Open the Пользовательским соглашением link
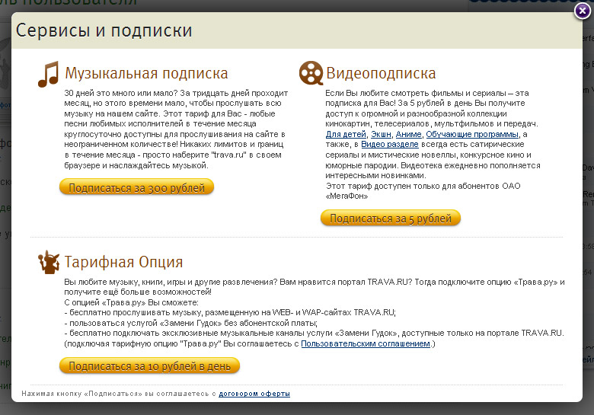This screenshot has width=594, height=415. pos(366,344)
